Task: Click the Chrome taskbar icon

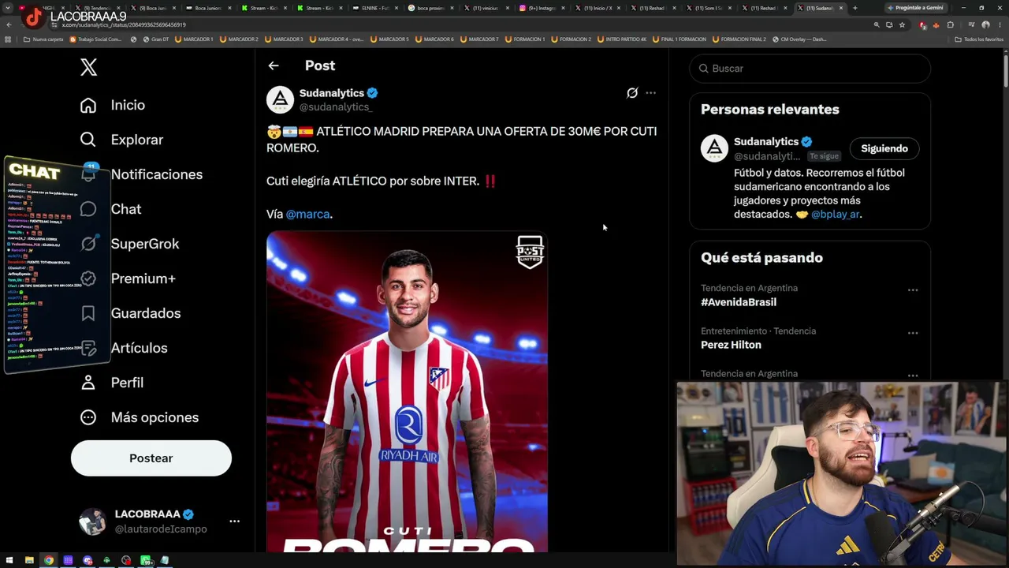Action: tap(49, 560)
